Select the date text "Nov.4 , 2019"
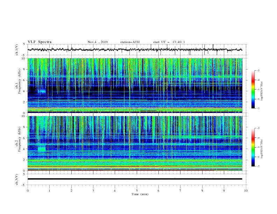The width and height of the screenshot is (277, 214). 98,42
